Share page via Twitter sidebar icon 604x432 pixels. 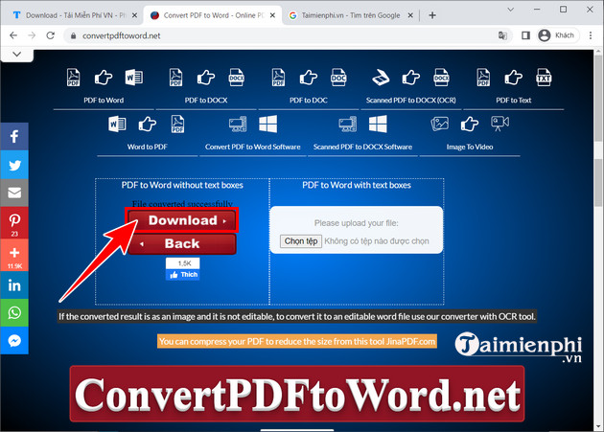pyautogui.click(x=14, y=165)
